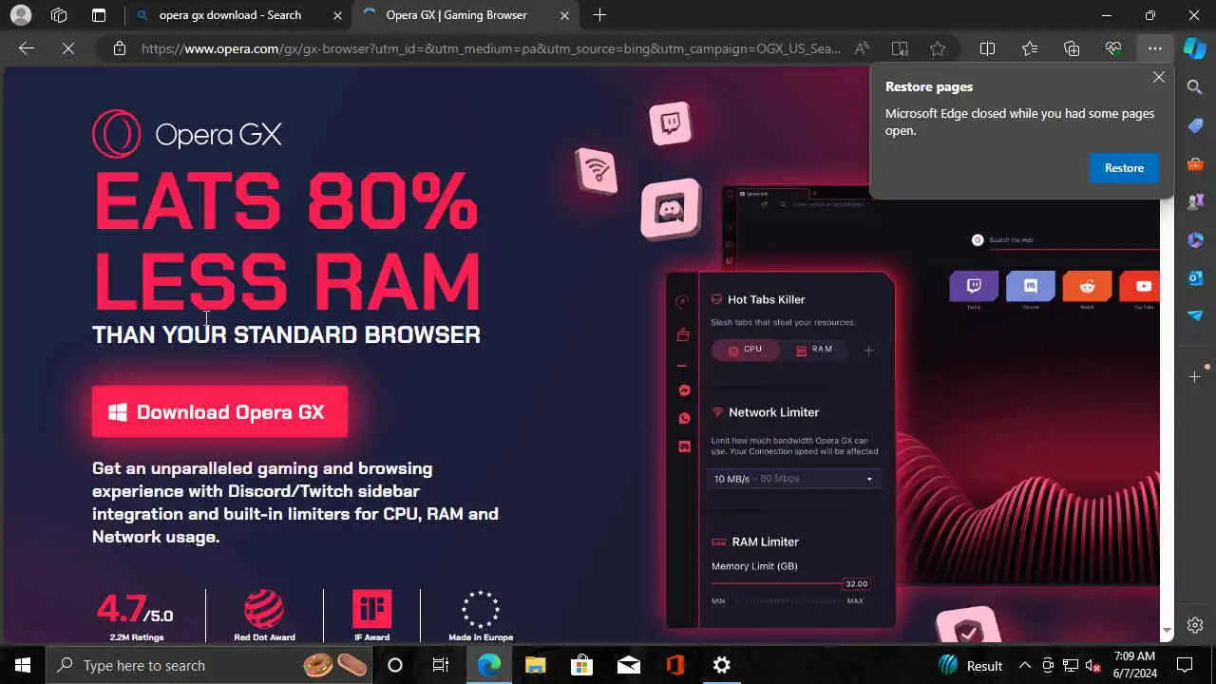View site information lock icon
The image size is (1216, 684).
click(120, 48)
